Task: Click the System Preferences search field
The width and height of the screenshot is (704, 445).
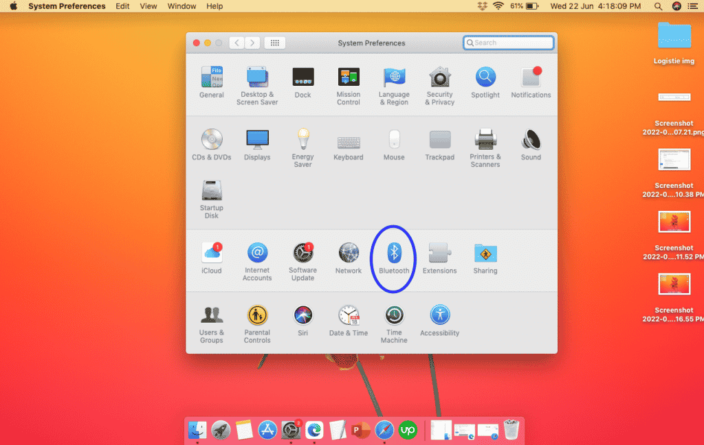Action: 508,43
